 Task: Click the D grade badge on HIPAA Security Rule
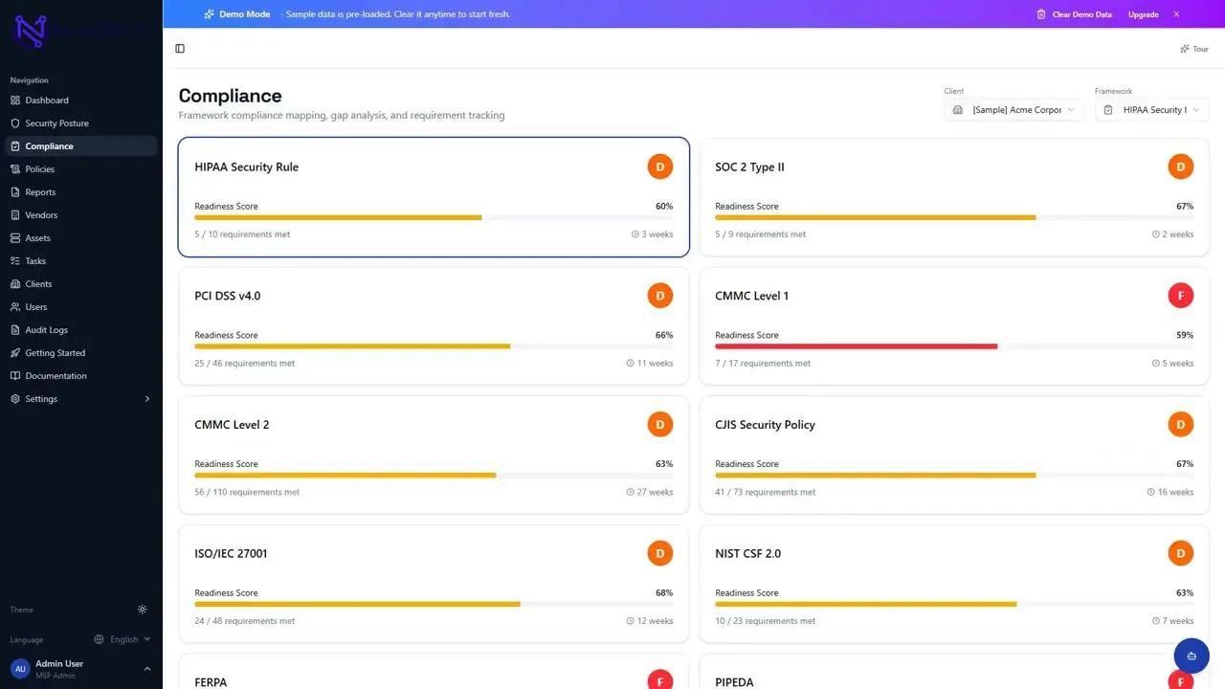[x=660, y=167]
